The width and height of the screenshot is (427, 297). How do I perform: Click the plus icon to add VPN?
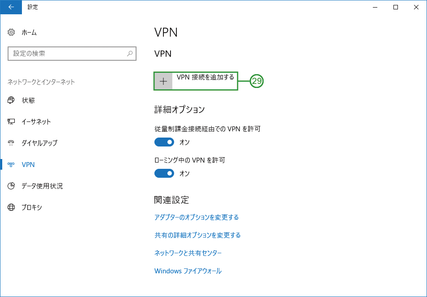pos(163,81)
